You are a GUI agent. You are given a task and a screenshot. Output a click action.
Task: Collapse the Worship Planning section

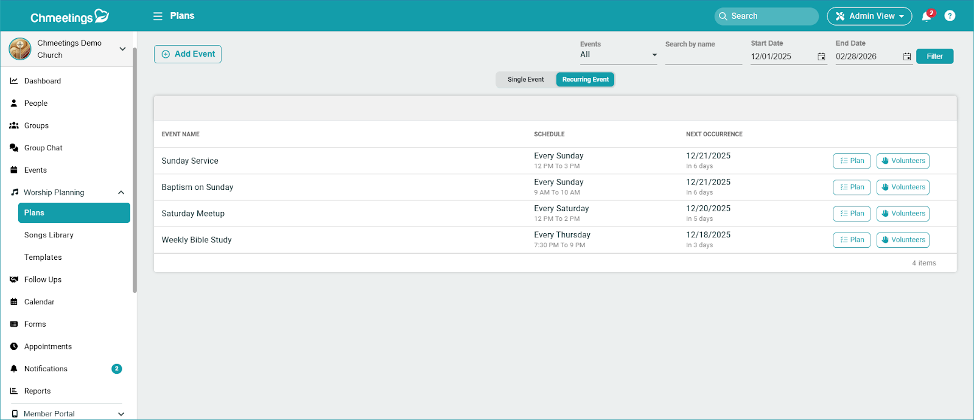point(121,192)
